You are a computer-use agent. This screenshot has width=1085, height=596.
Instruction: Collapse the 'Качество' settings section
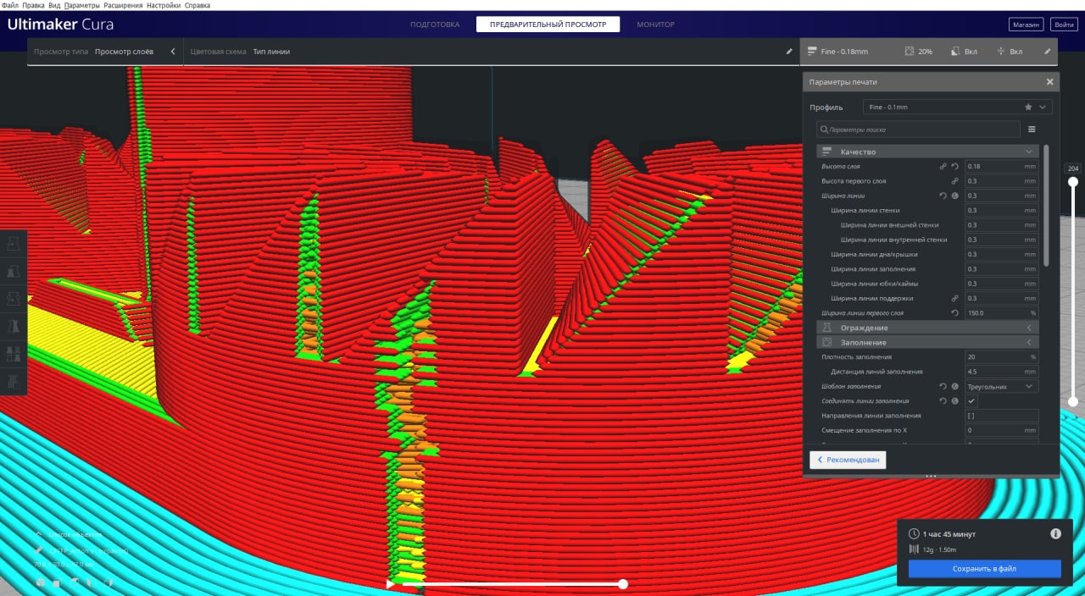pyautogui.click(x=927, y=152)
